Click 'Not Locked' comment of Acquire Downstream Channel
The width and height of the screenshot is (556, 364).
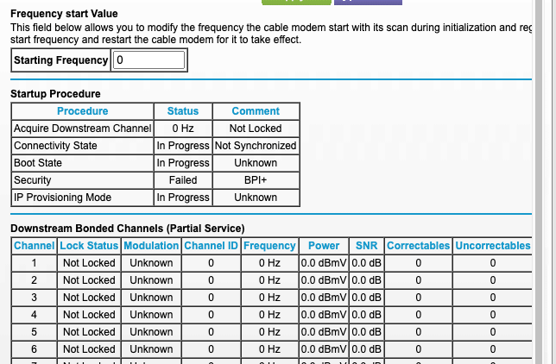(256, 129)
